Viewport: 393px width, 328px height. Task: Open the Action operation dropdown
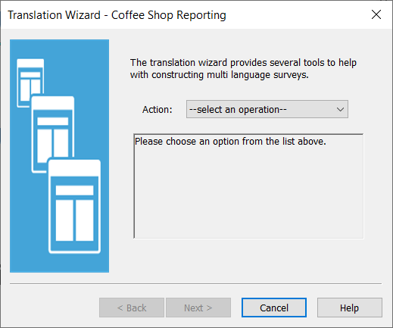click(267, 109)
